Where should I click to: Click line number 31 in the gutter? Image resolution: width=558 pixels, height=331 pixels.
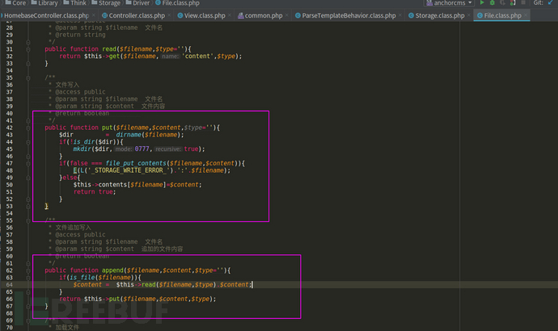[x=9, y=49]
